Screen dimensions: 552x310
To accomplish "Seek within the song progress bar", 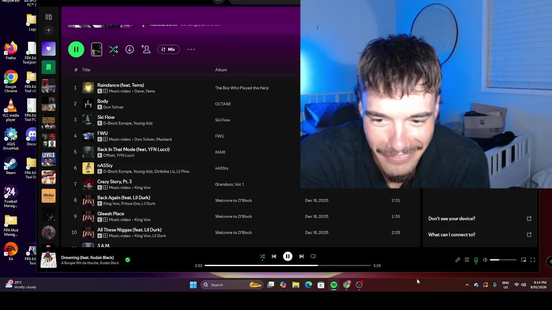I will (288, 266).
